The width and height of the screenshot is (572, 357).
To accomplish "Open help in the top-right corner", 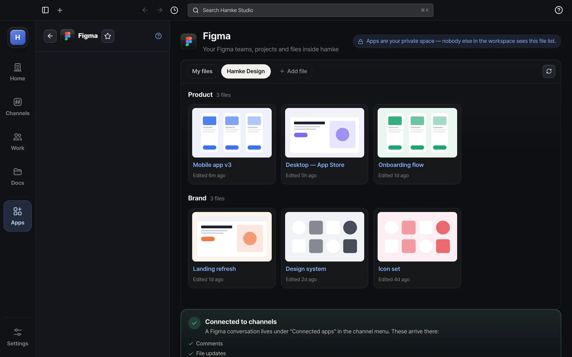I will click(x=559, y=10).
